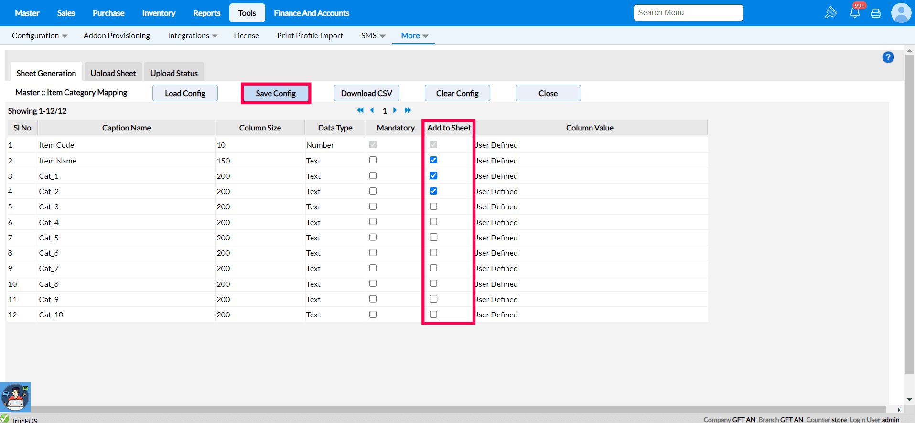The height and width of the screenshot is (423, 915).
Task: Click the Search Menu input field
Action: (688, 13)
